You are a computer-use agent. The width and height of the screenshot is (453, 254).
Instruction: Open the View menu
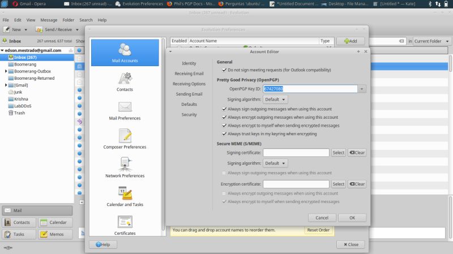coord(31,20)
